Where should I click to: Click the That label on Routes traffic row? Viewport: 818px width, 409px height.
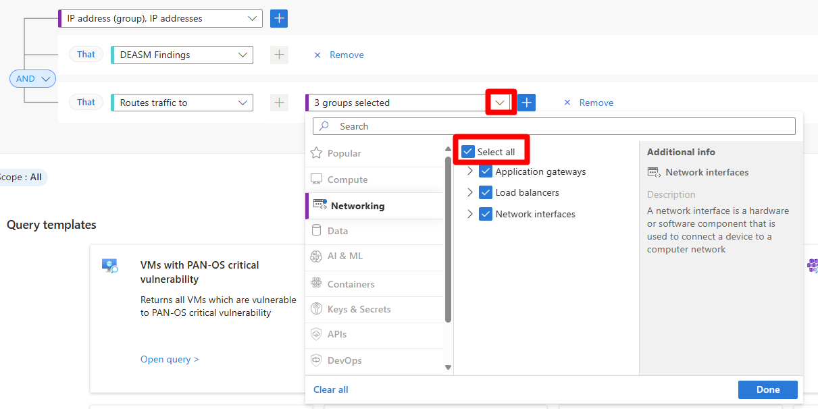point(86,103)
